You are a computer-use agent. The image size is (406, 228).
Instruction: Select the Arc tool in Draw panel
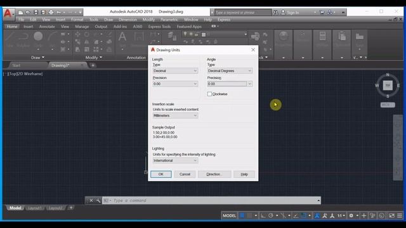[x=52, y=39]
